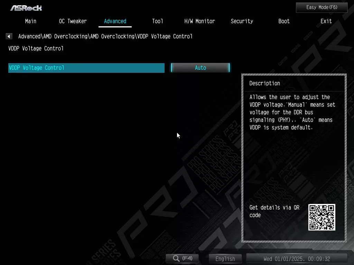
Task: Click the back arrow beside the breadcrumb
Action: coord(9,36)
